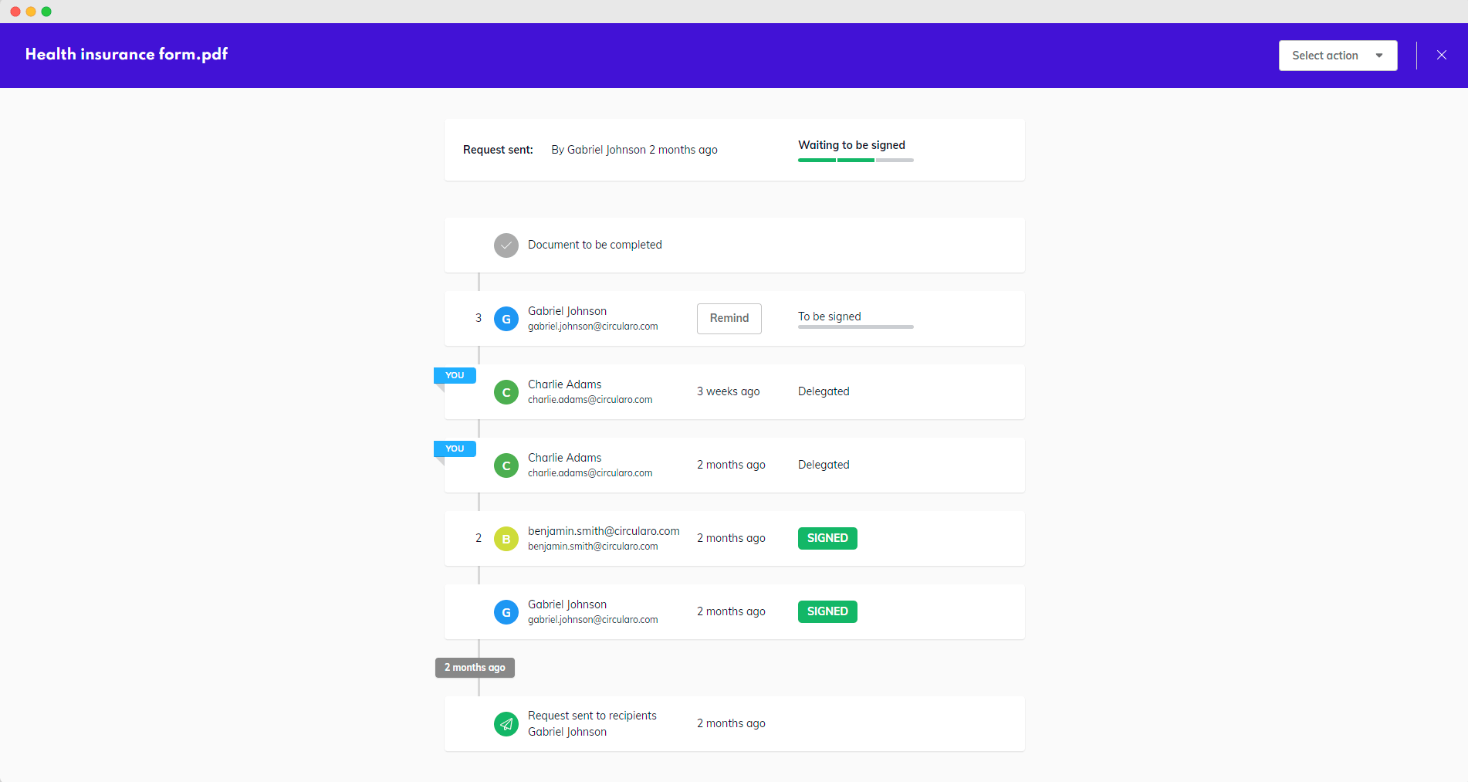Click Gabriel Johnson's blue avatar in step 3
1468x782 pixels.
click(x=506, y=319)
